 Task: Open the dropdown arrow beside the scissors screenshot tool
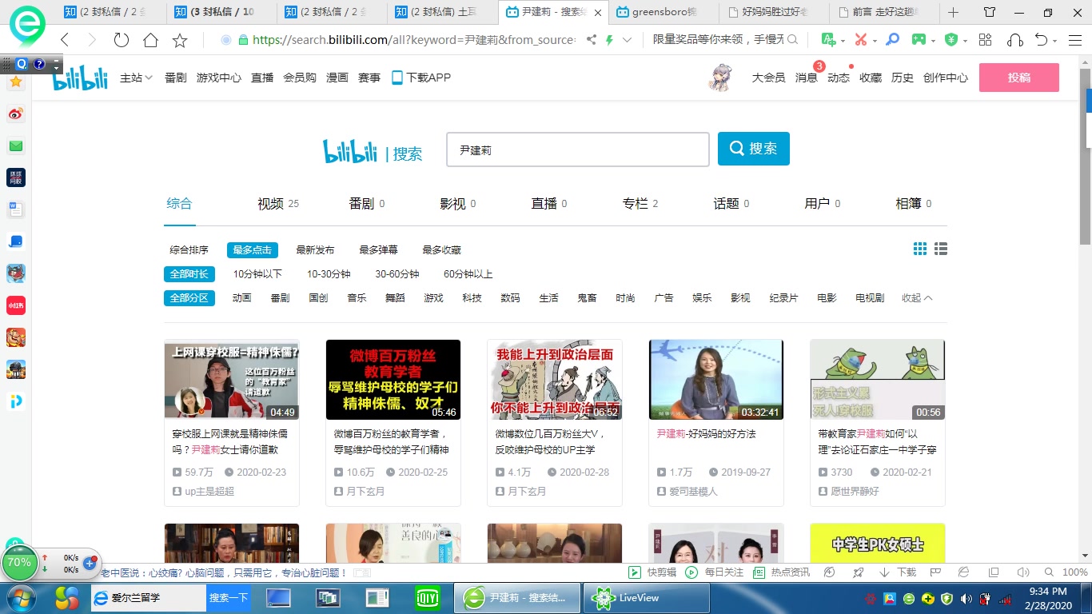tap(875, 40)
